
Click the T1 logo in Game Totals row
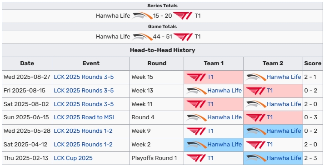(x=183, y=37)
